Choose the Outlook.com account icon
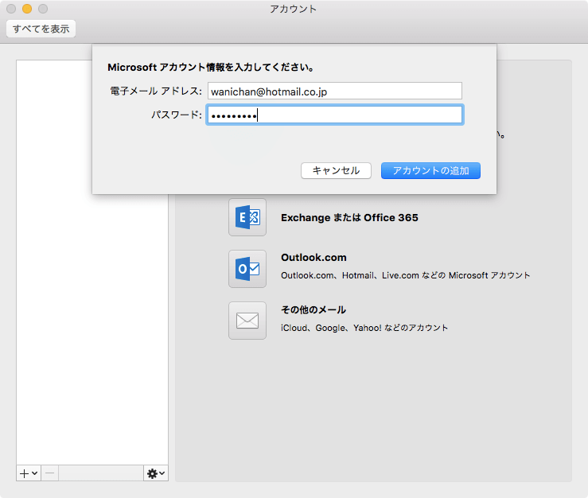 click(247, 269)
